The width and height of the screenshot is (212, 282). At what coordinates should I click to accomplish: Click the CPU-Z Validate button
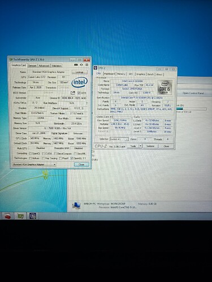(150, 146)
